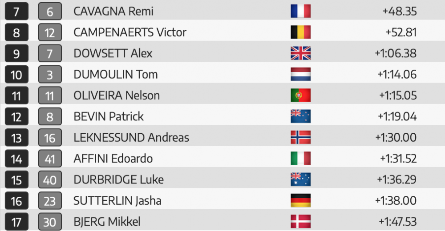Screen dimensions: 445x231
Task: Click the time gap +1:30.00
Action: (x=396, y=137)
